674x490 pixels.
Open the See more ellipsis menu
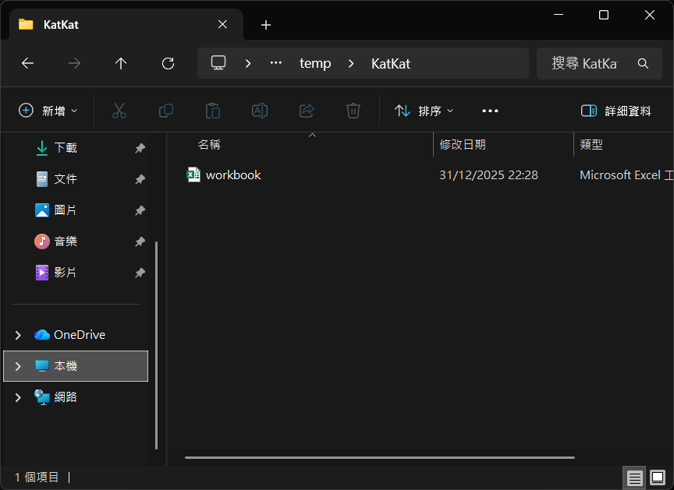click(x=490, y=111)
